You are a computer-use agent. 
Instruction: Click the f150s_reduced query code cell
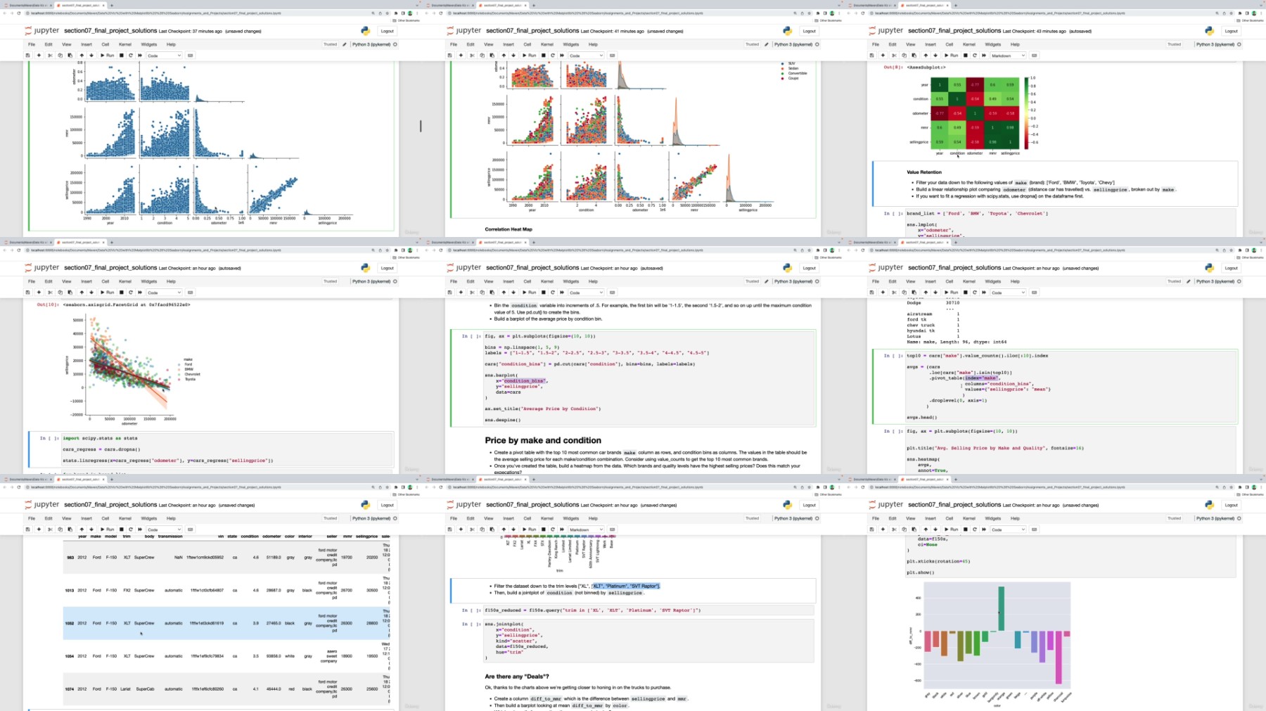pyautogui.click(x=648, y=610)
